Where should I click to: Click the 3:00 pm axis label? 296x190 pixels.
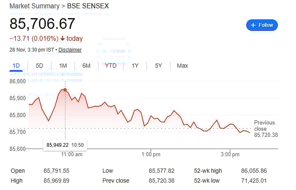click(x=230, y=155)
